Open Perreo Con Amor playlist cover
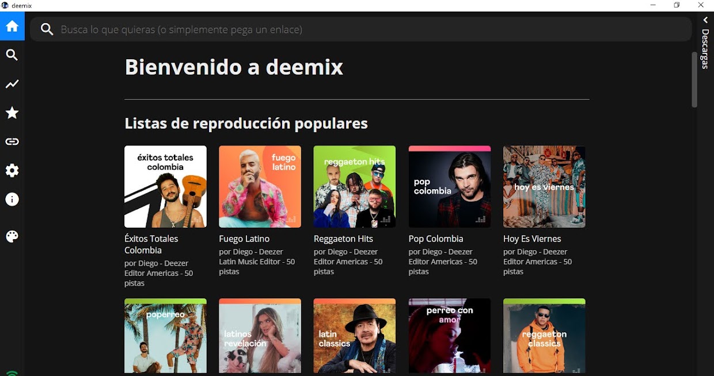 coord(450,336)
